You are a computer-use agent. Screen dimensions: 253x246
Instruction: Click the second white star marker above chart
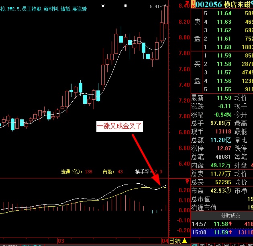[126, 6]
